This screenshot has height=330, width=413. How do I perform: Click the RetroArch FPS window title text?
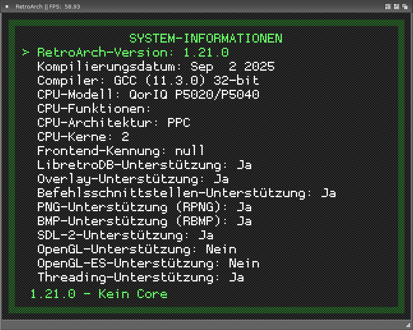coord(48,7)
